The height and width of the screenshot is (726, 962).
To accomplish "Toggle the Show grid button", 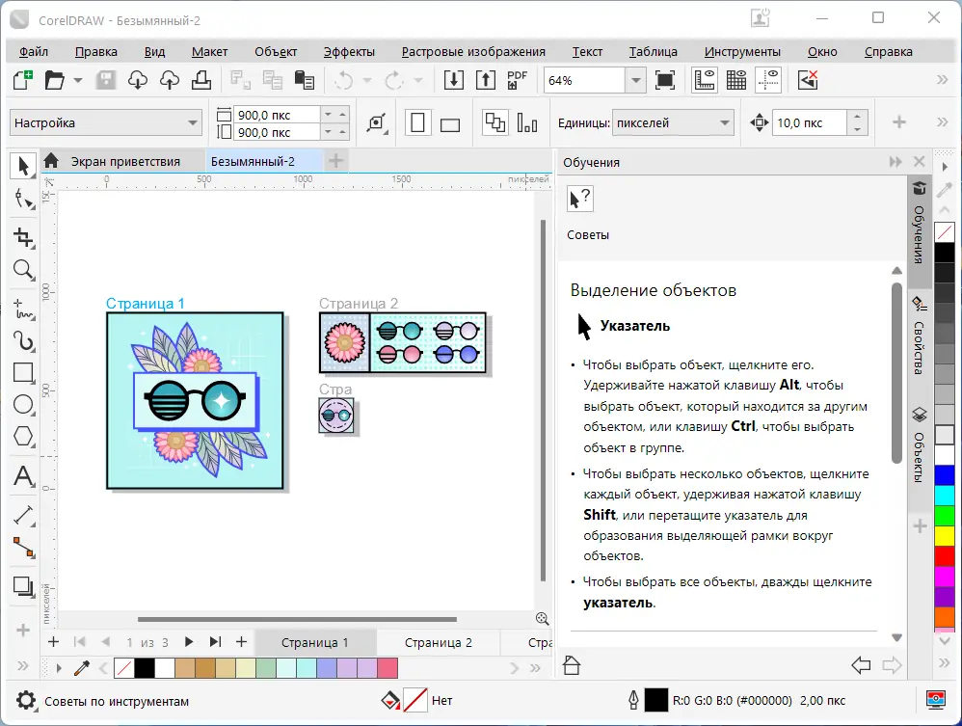I will [x=736, y=80].
